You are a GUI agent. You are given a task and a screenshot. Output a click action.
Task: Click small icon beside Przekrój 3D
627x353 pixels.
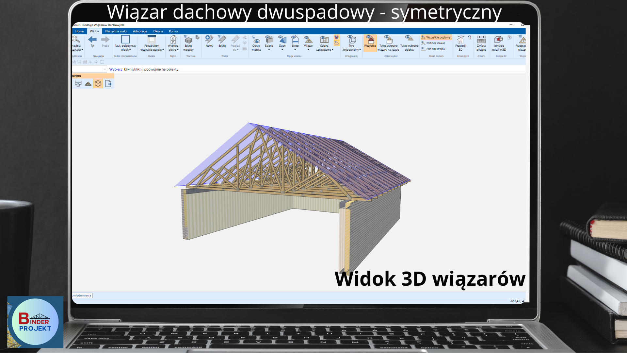[x=470, y=37]
